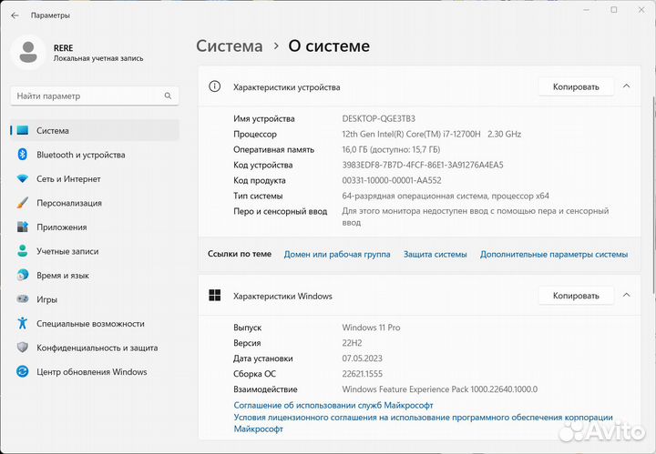Screen dimensions: 656x454
Task: Open Условия лицензионного соглашения link
Action: [x=423, y=423]
